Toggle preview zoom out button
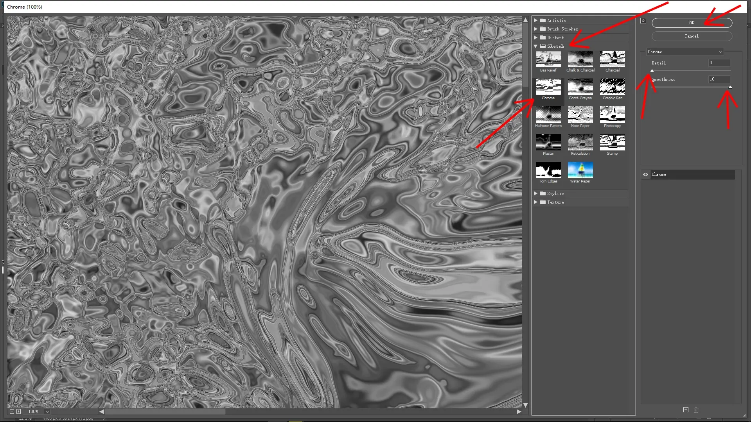751x422 pixels. [12, 411]
